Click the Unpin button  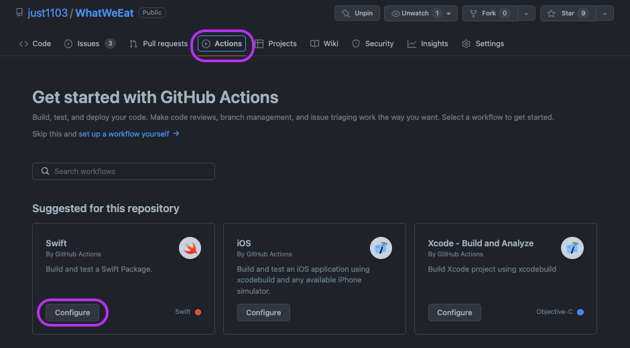(357, 13)
